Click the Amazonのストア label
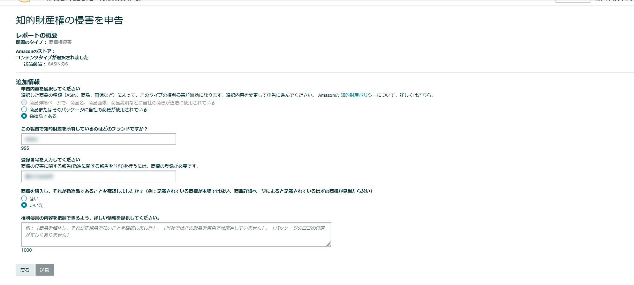This screenshot has width=634, height=285. click(35, 52)
